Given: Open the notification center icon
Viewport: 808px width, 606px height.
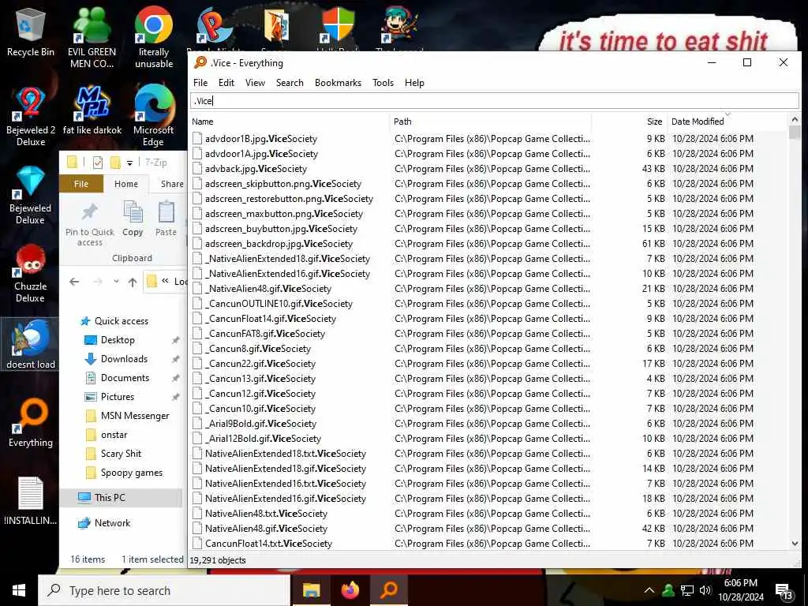Looking at the screenshot, I should (x=784, y=592).
